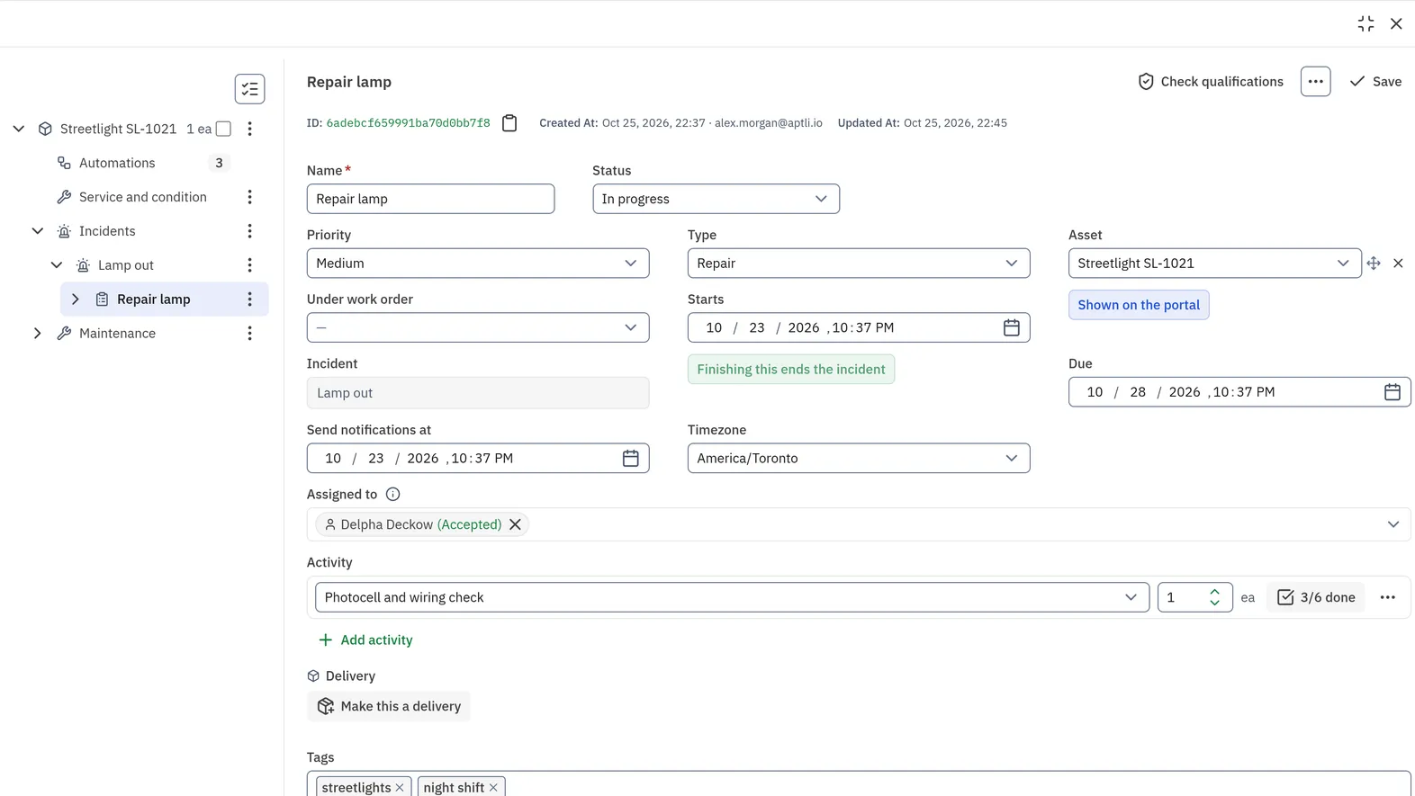Open the Timezone dropdown America/Toronto
The height and width of the screenshot is (796, 1415).
tap(858, 459)
